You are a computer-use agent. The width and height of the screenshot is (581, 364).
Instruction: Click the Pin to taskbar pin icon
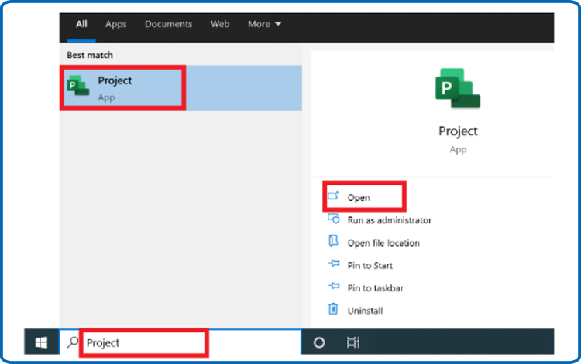(x=334, y=286)
